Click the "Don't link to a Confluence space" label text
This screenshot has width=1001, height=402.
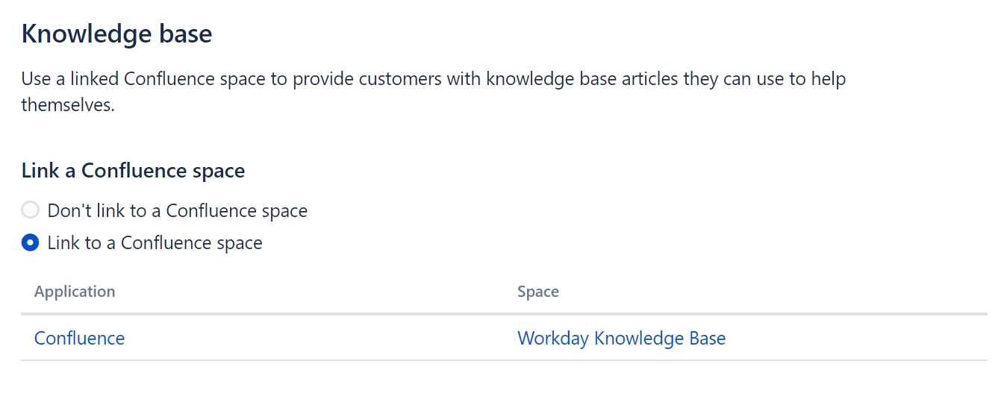(178, 210)
